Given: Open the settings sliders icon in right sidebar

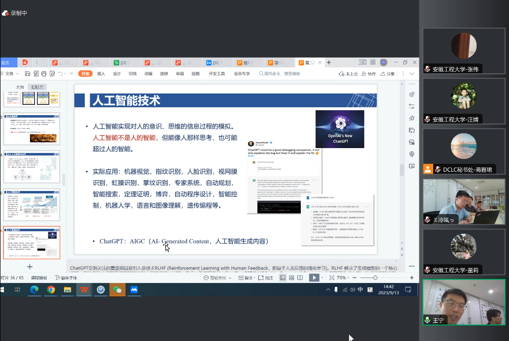Looking at the screenshot, I should pos(412,106).
